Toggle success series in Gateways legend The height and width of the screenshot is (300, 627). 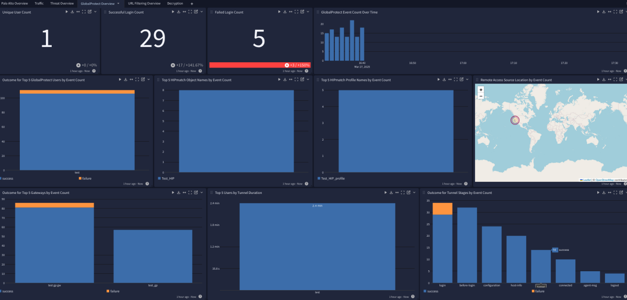pos(6,291)
